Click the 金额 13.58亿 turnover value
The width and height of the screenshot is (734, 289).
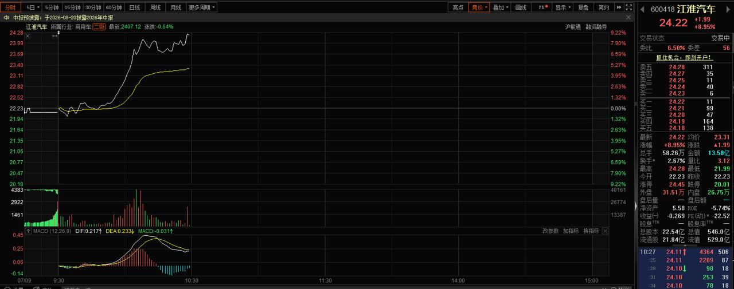pyautogui.click(x=719, y=153)
